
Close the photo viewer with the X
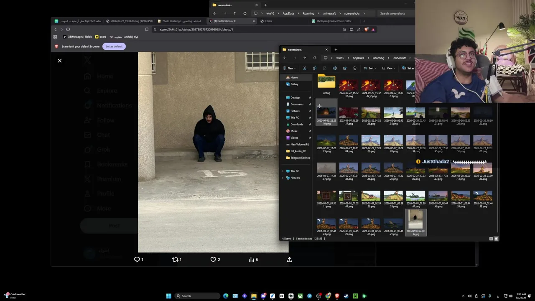(60, 61)
